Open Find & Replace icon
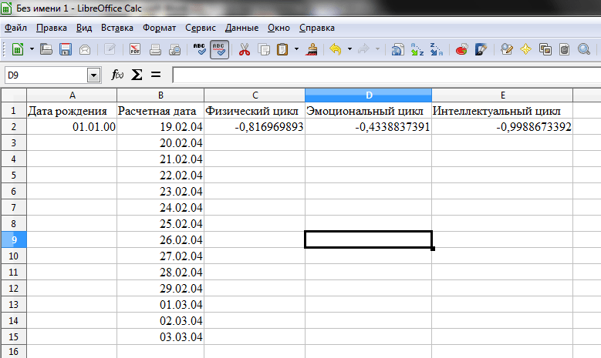The width and height of the screenshot is (601, 358). click(506, 49)
